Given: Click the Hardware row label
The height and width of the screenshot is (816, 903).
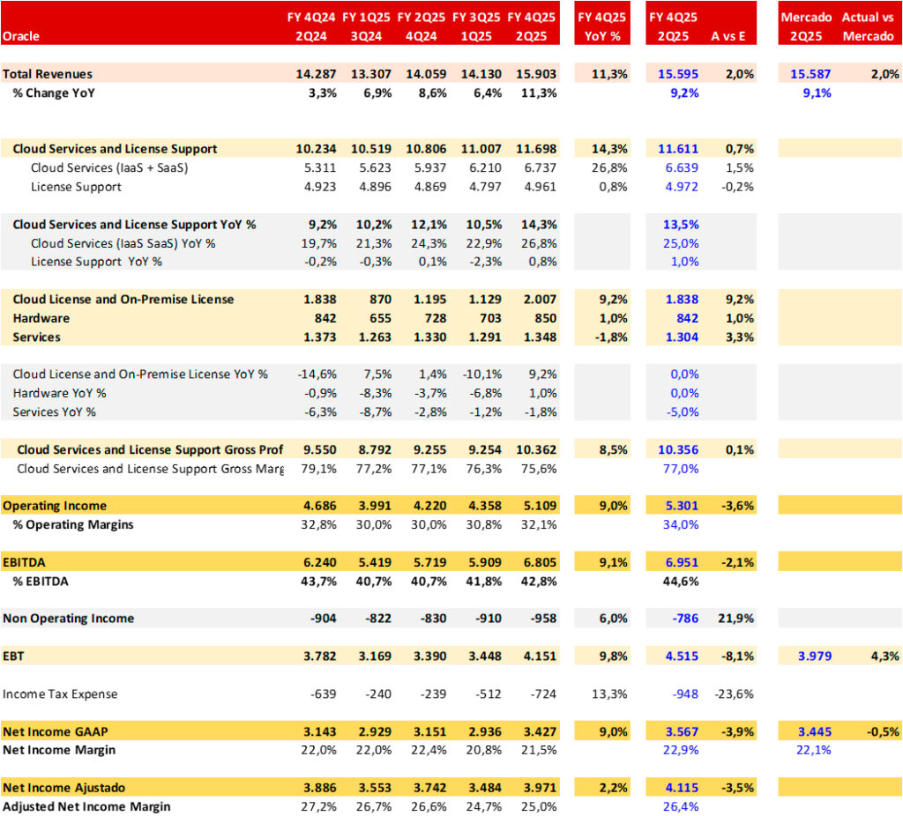Looking at the screenshot, I should [x=41, y=318].
